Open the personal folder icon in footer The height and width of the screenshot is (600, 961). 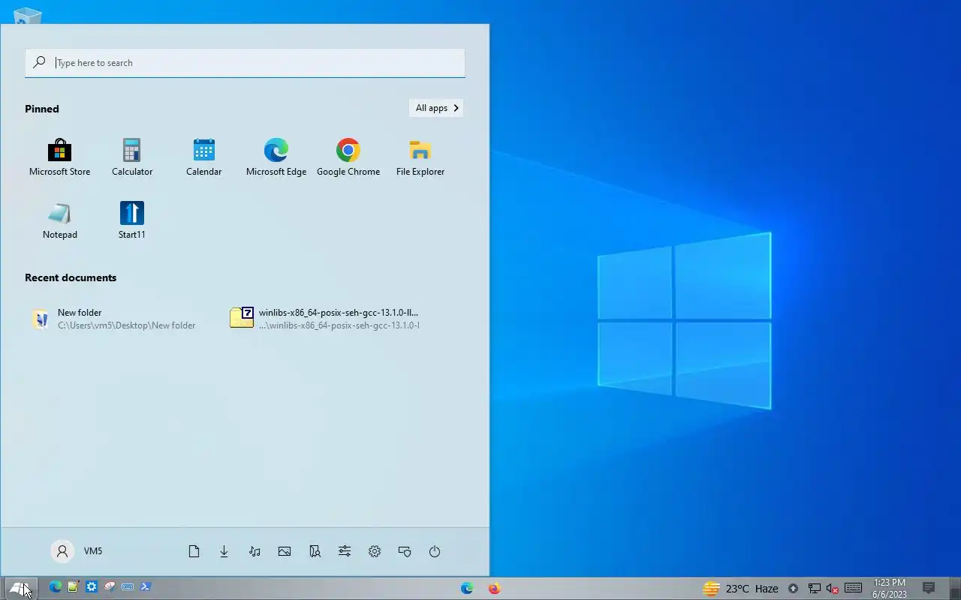click(315, 551)
